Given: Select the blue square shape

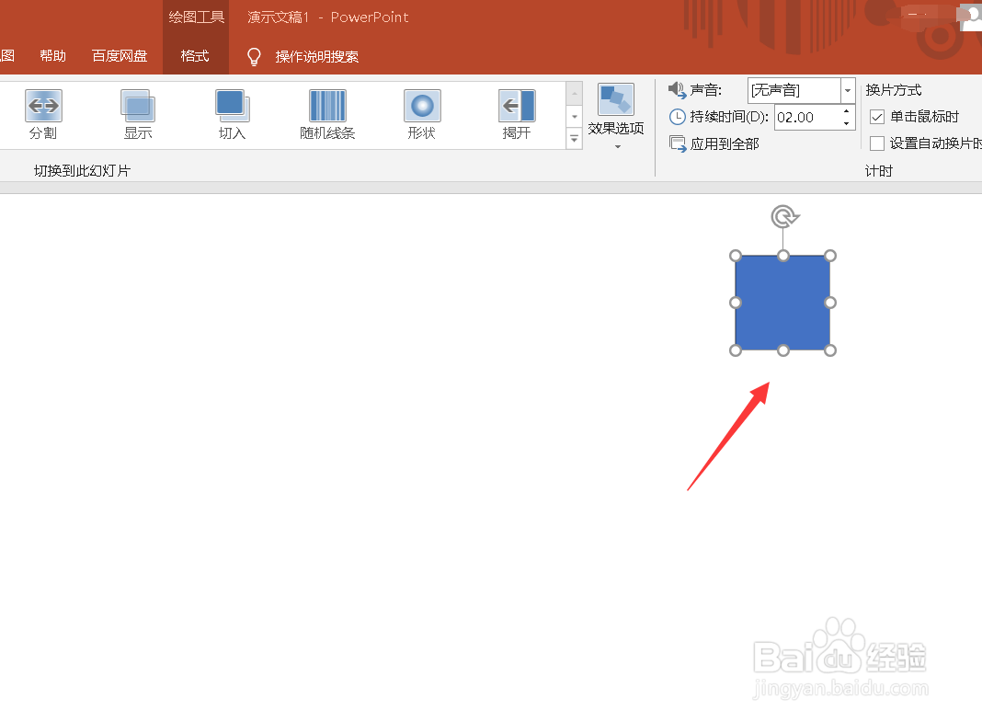Looking at the screenshot, I should [x=782, y=304].
